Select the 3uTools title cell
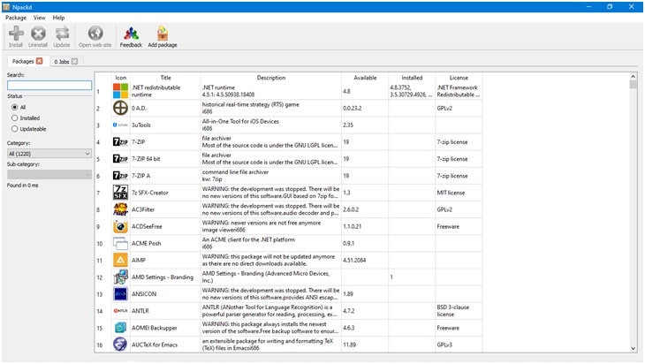 [x=165, y=125]
